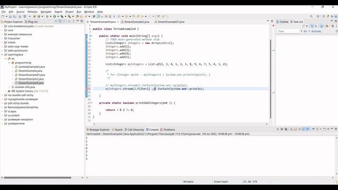The image size is (338, 190).
Task: Collapse the LearningJava project node
Action: [2, 55]
